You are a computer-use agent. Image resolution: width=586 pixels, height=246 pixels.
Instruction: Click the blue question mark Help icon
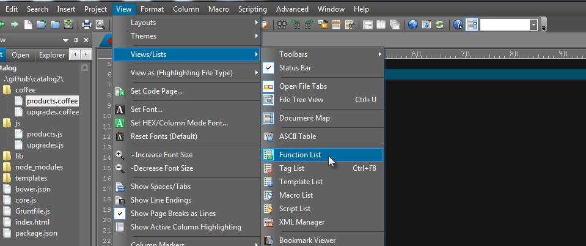tap(458, 24)
